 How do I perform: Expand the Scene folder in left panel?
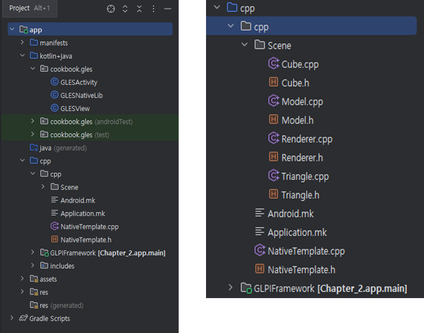(43, 186)
